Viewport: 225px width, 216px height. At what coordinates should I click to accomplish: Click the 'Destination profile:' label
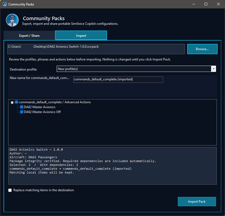pos(23,69)
